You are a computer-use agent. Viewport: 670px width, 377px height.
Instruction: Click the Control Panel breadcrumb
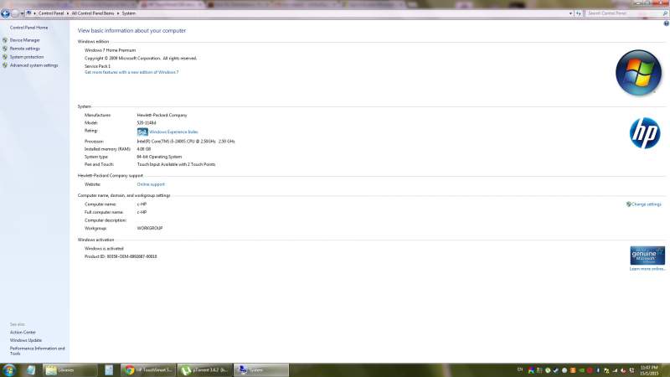[51, 13]
